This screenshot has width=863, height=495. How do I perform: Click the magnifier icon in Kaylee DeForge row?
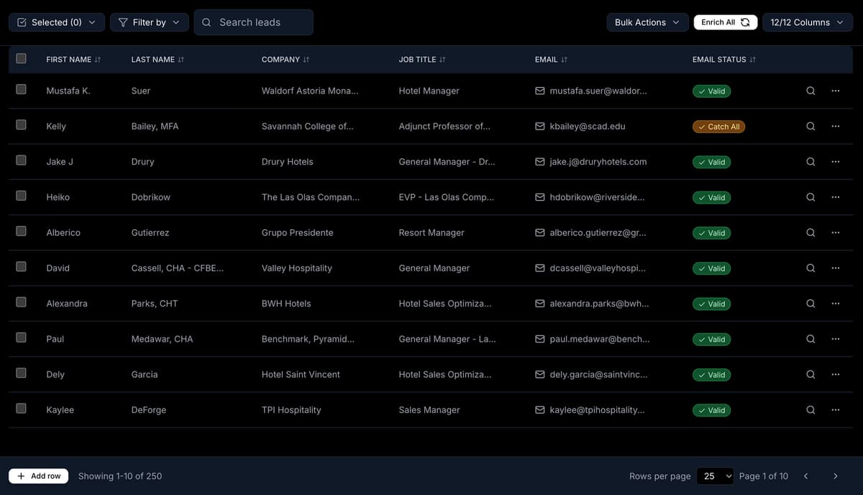[x=811, y=410]
